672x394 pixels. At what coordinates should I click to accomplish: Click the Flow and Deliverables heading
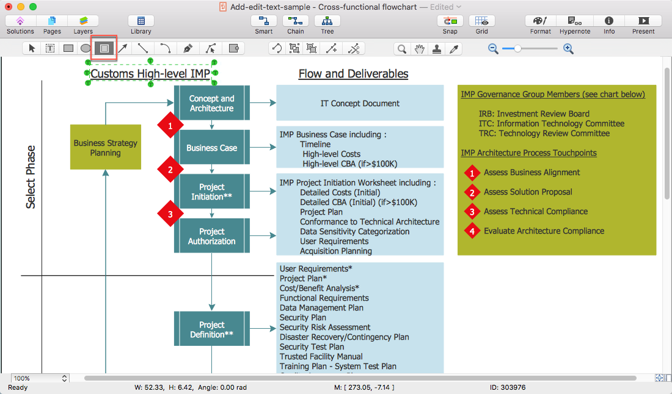click(353, 74)
